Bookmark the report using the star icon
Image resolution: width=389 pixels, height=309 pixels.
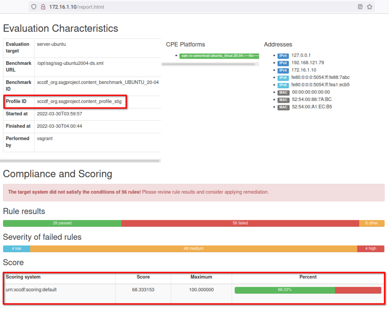tap(370, 6)
